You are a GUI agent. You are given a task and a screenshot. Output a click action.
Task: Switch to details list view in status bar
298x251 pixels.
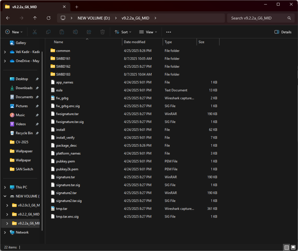tap(287, 248)
